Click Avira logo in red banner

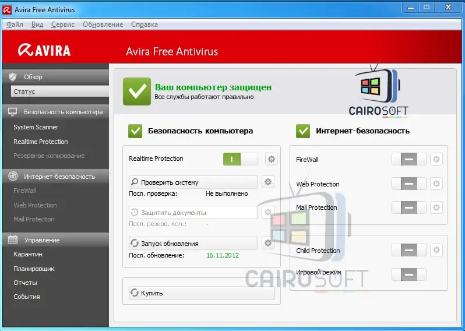(x=44, y=50)
